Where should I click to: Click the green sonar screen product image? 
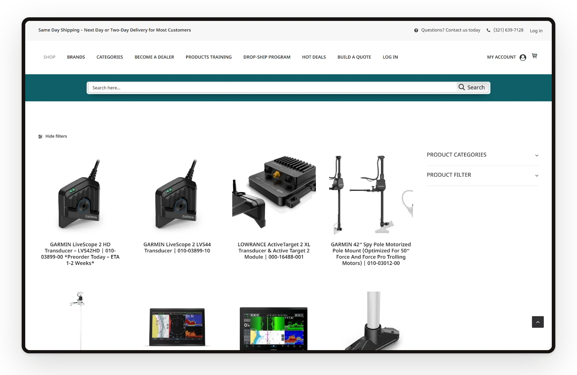click(x=274, y=328)
